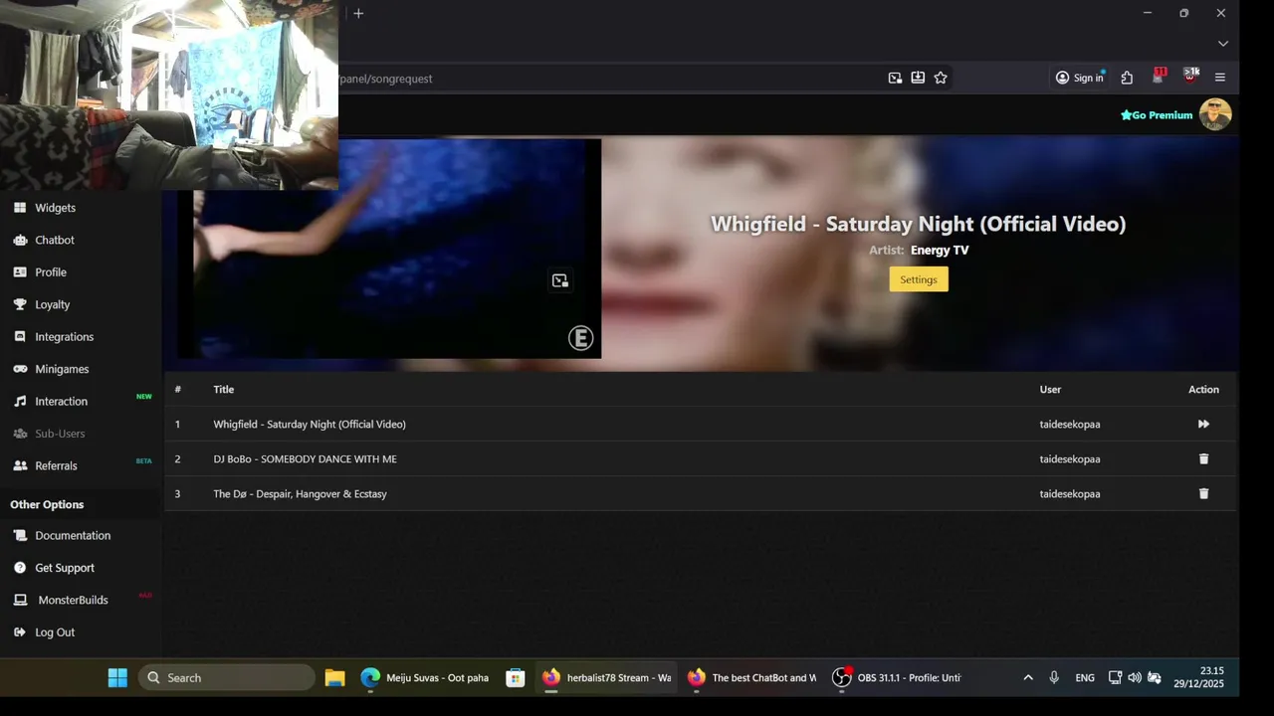Click the Go Premium link
1274x716 pixels.
[1157, 115]
